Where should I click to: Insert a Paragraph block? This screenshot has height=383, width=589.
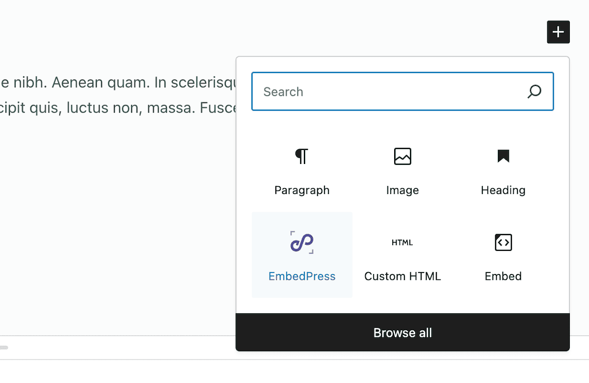pos(302,169)
